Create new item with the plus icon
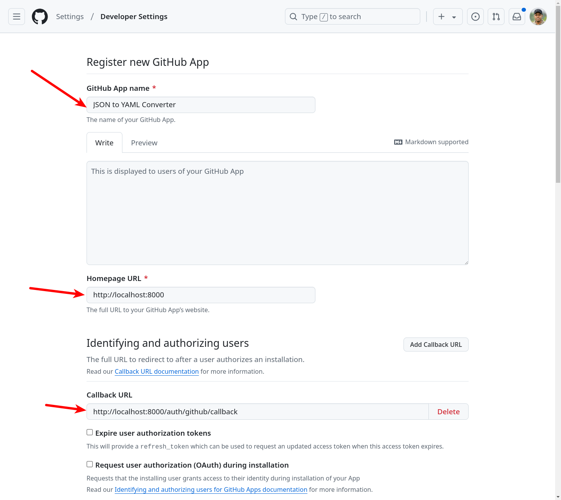The height and width of the screenshot is (500, 561). (442, 16)
